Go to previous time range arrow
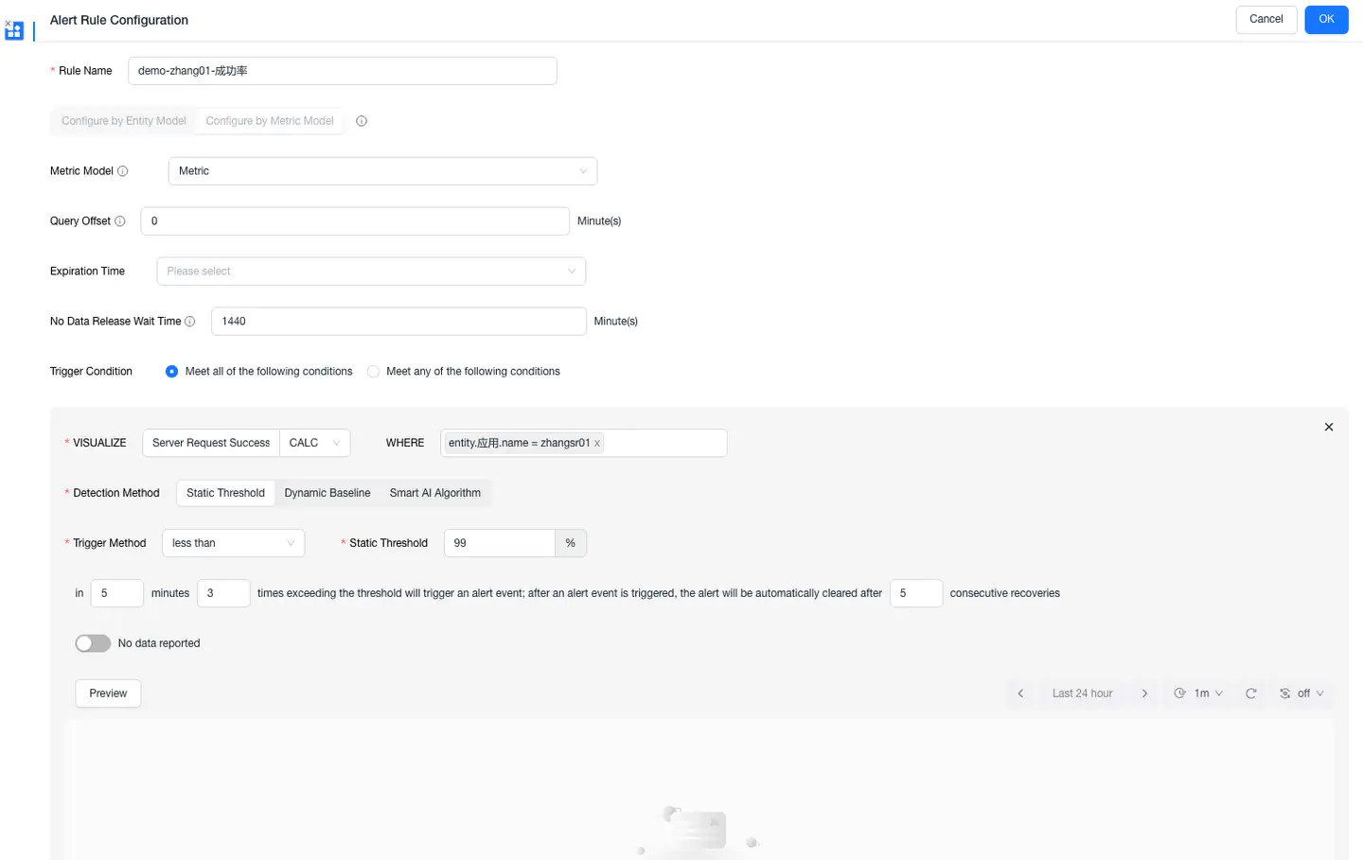1363x860 pixels. [x=1020, y=693]
